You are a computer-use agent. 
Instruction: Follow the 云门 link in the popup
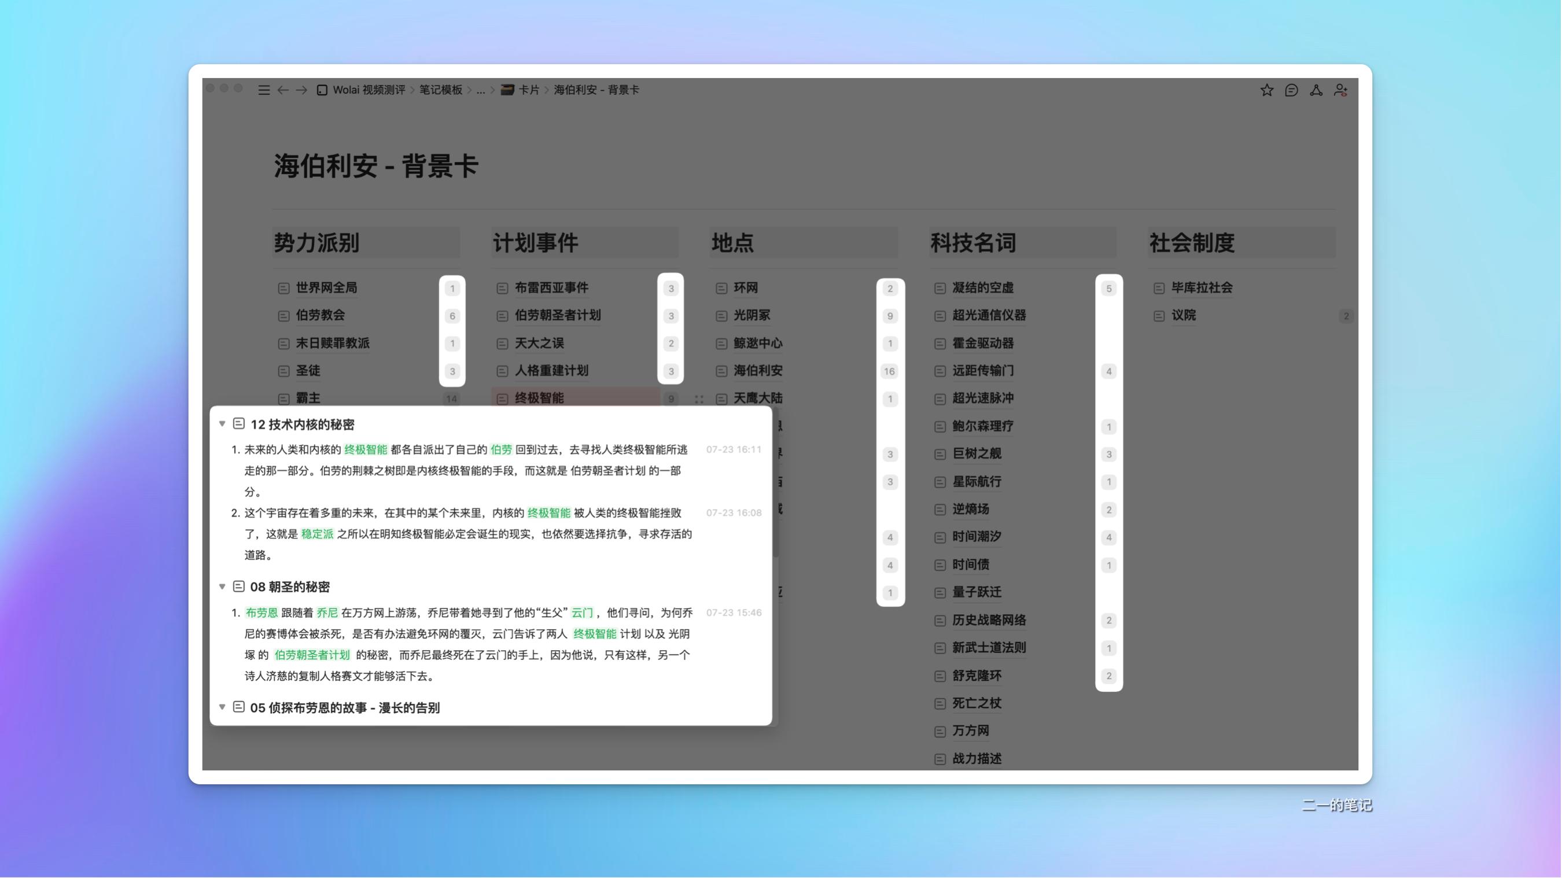pyautogui.click(x=582, y=613)
